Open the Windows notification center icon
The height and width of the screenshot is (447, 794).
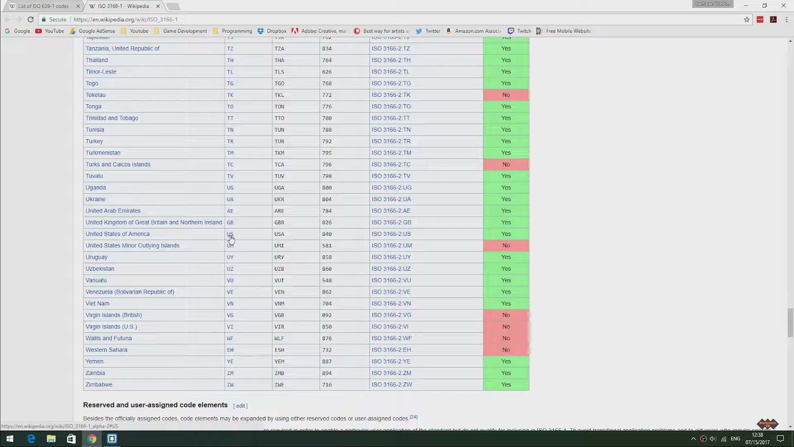pyautogui.click(x=780, y=439)
